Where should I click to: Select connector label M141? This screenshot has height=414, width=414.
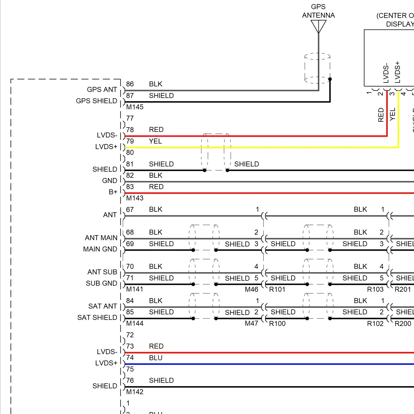click(135, 289)
